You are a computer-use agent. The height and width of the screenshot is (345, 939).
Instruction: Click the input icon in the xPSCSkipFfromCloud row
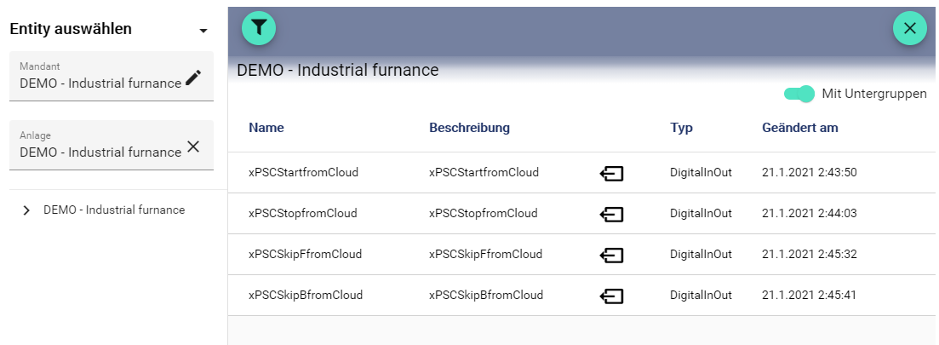[611, 255]
